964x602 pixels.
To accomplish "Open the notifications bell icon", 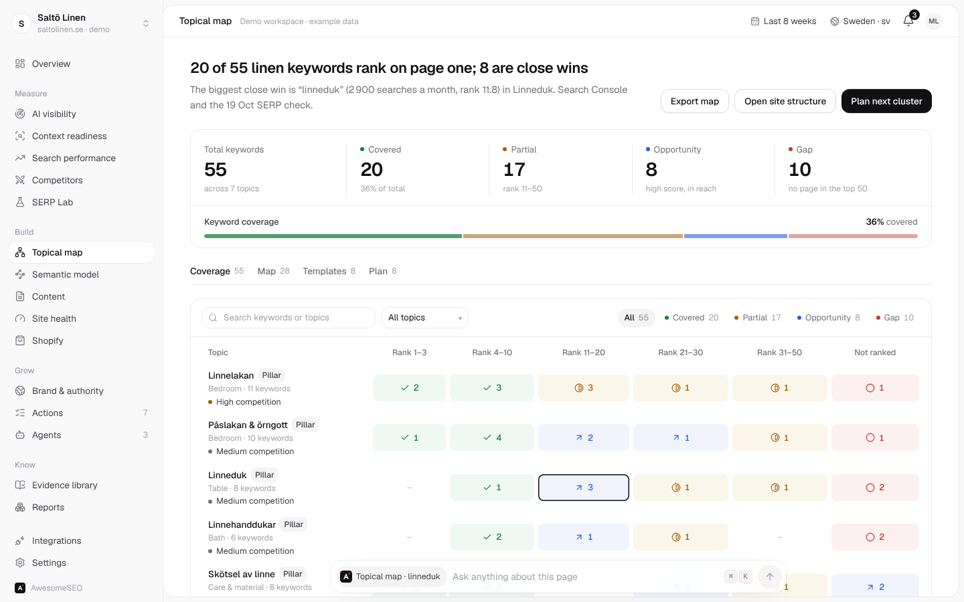I will pyautogui.click(x=908, y=21).
